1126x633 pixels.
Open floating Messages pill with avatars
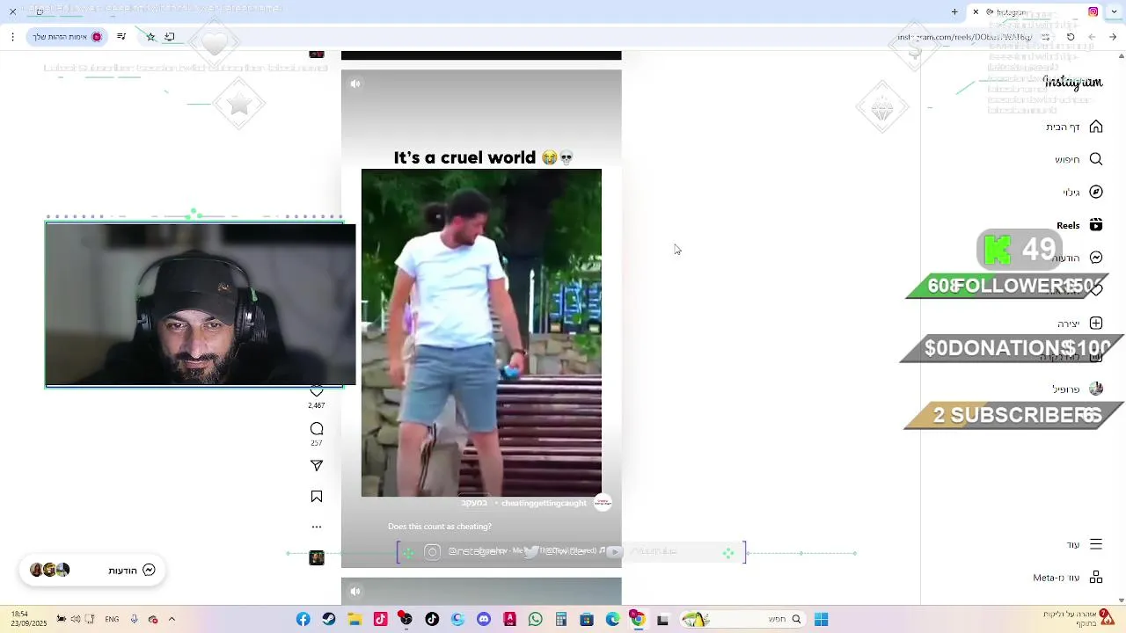coord(92,571)
